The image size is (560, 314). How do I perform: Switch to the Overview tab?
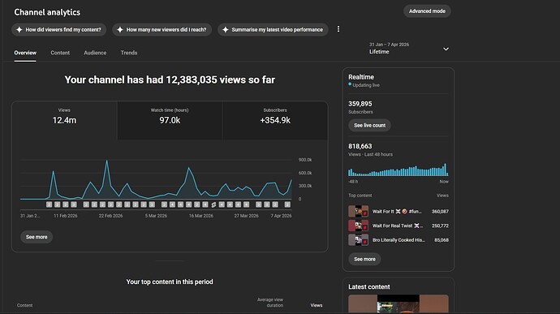[25, 53]
